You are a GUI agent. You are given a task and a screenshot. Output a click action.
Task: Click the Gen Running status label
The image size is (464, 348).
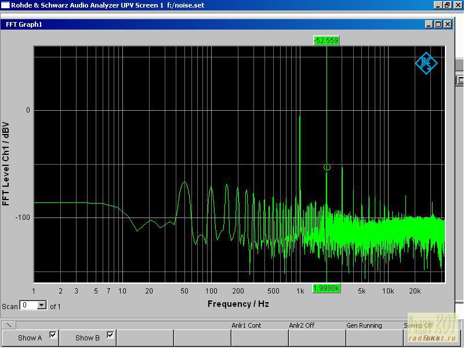(x=364, y=325)
